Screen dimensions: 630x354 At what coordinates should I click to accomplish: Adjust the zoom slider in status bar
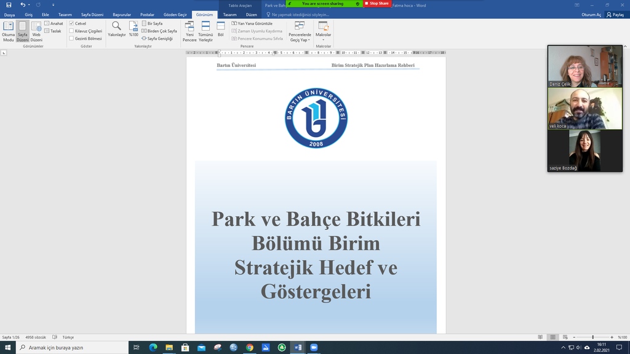(x=592, y=337)
